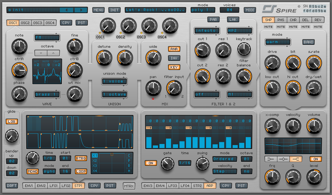Toggle INV in mix section

point(174,58)
